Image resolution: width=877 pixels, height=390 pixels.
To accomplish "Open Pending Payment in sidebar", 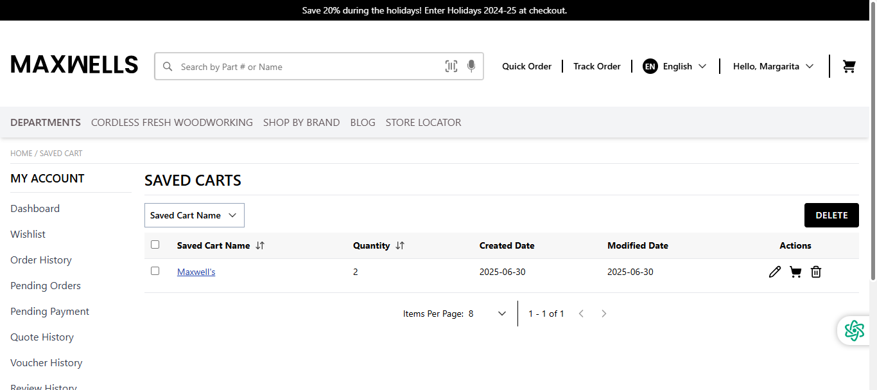I will click(50, 311).
